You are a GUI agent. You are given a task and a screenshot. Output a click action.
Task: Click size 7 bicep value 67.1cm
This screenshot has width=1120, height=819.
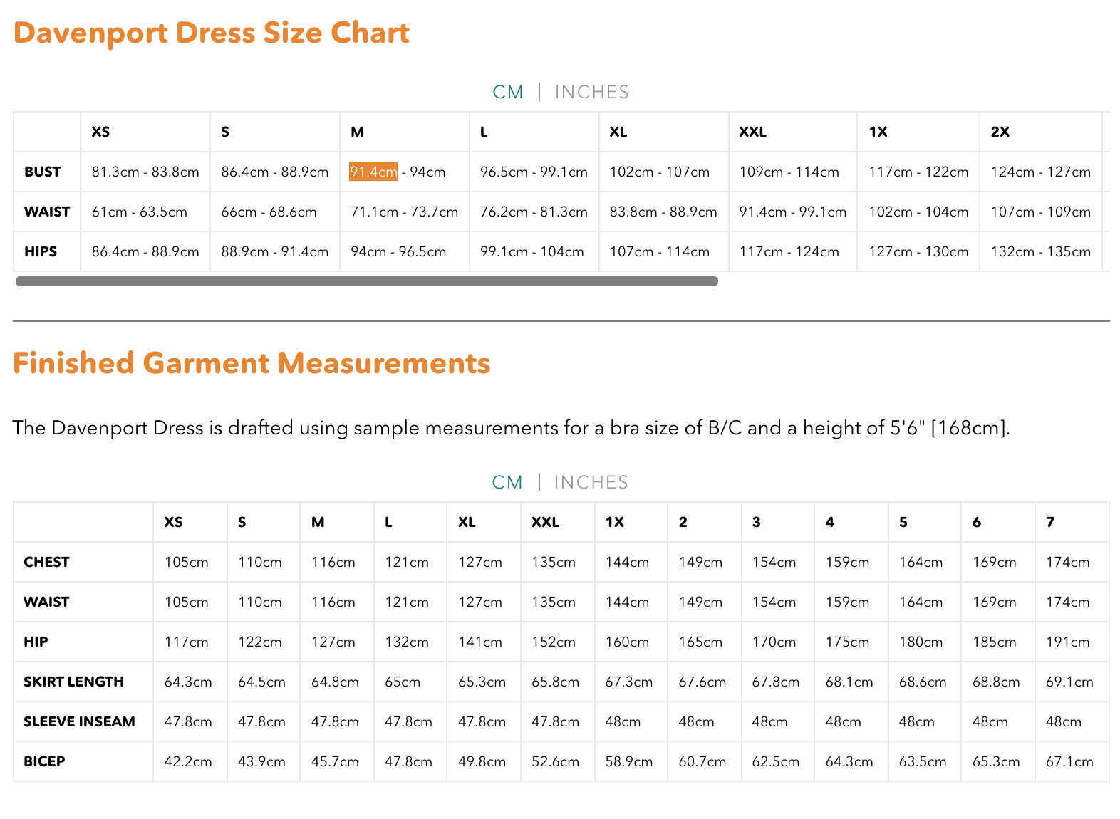coord(1069,761)
